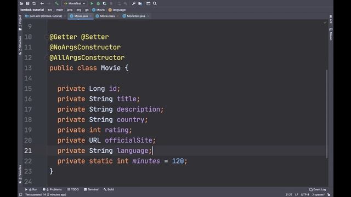
Task: Click the 21:27 cursor position indicator
Action: [289, 195]
